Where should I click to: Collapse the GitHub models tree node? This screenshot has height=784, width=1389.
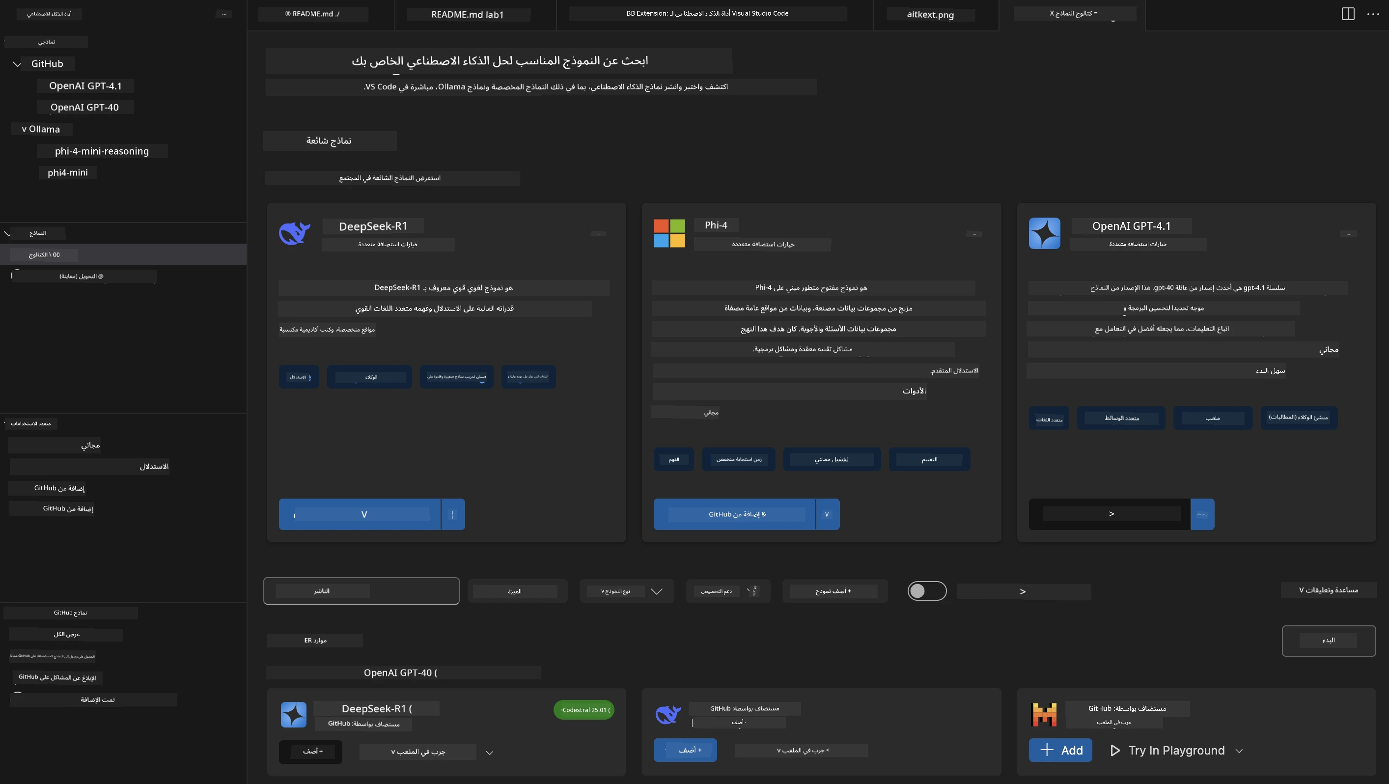(17, 64)
